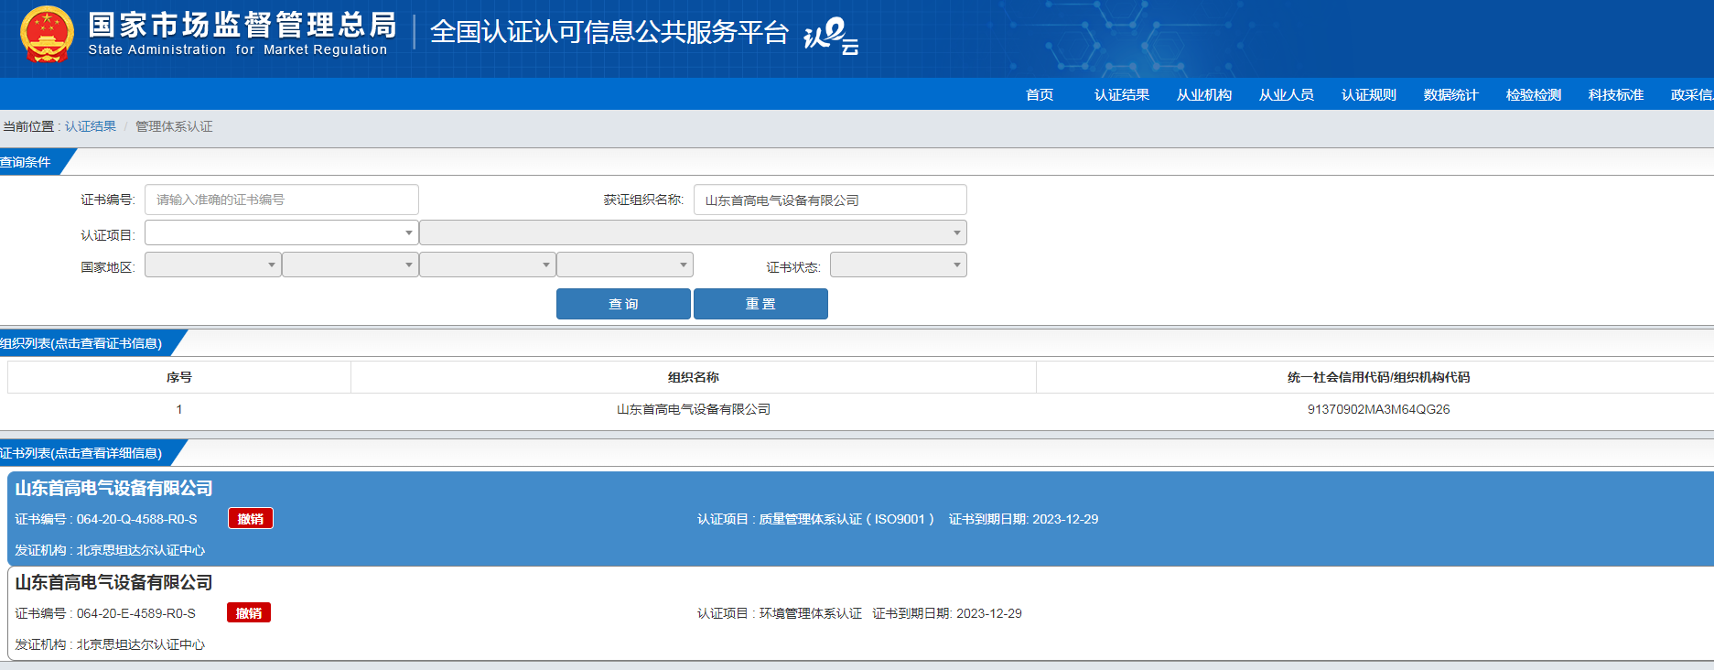Viewport: 1714px width, 670px height.
Task: Open the 认证结果 menu item
Action: [1122, 95]
